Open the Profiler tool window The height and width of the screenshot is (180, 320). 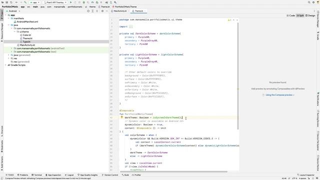[136, 175]
